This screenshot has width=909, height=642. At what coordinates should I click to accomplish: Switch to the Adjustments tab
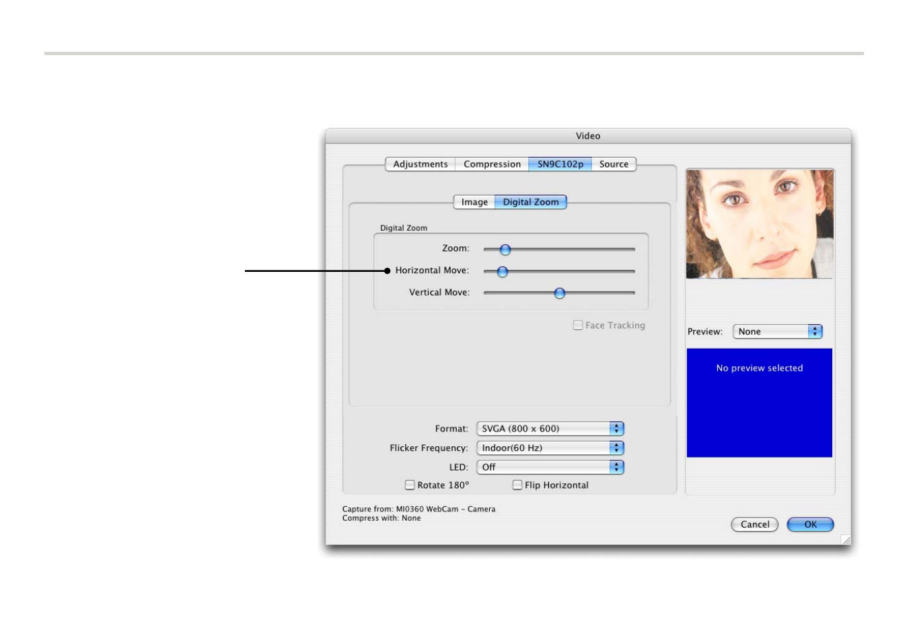pyautogui.click(x=420, y=164)
